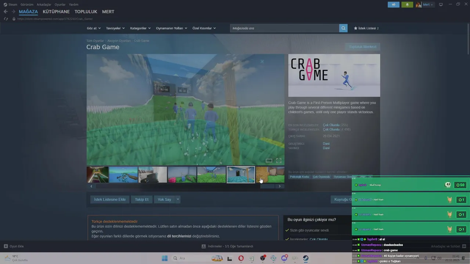Go back with the left arrow

point(6,12)
